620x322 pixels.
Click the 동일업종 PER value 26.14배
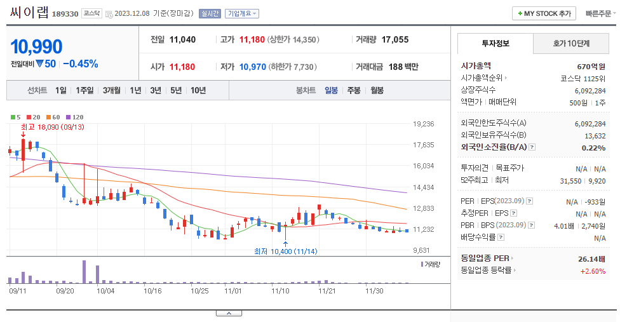[591, 258]
